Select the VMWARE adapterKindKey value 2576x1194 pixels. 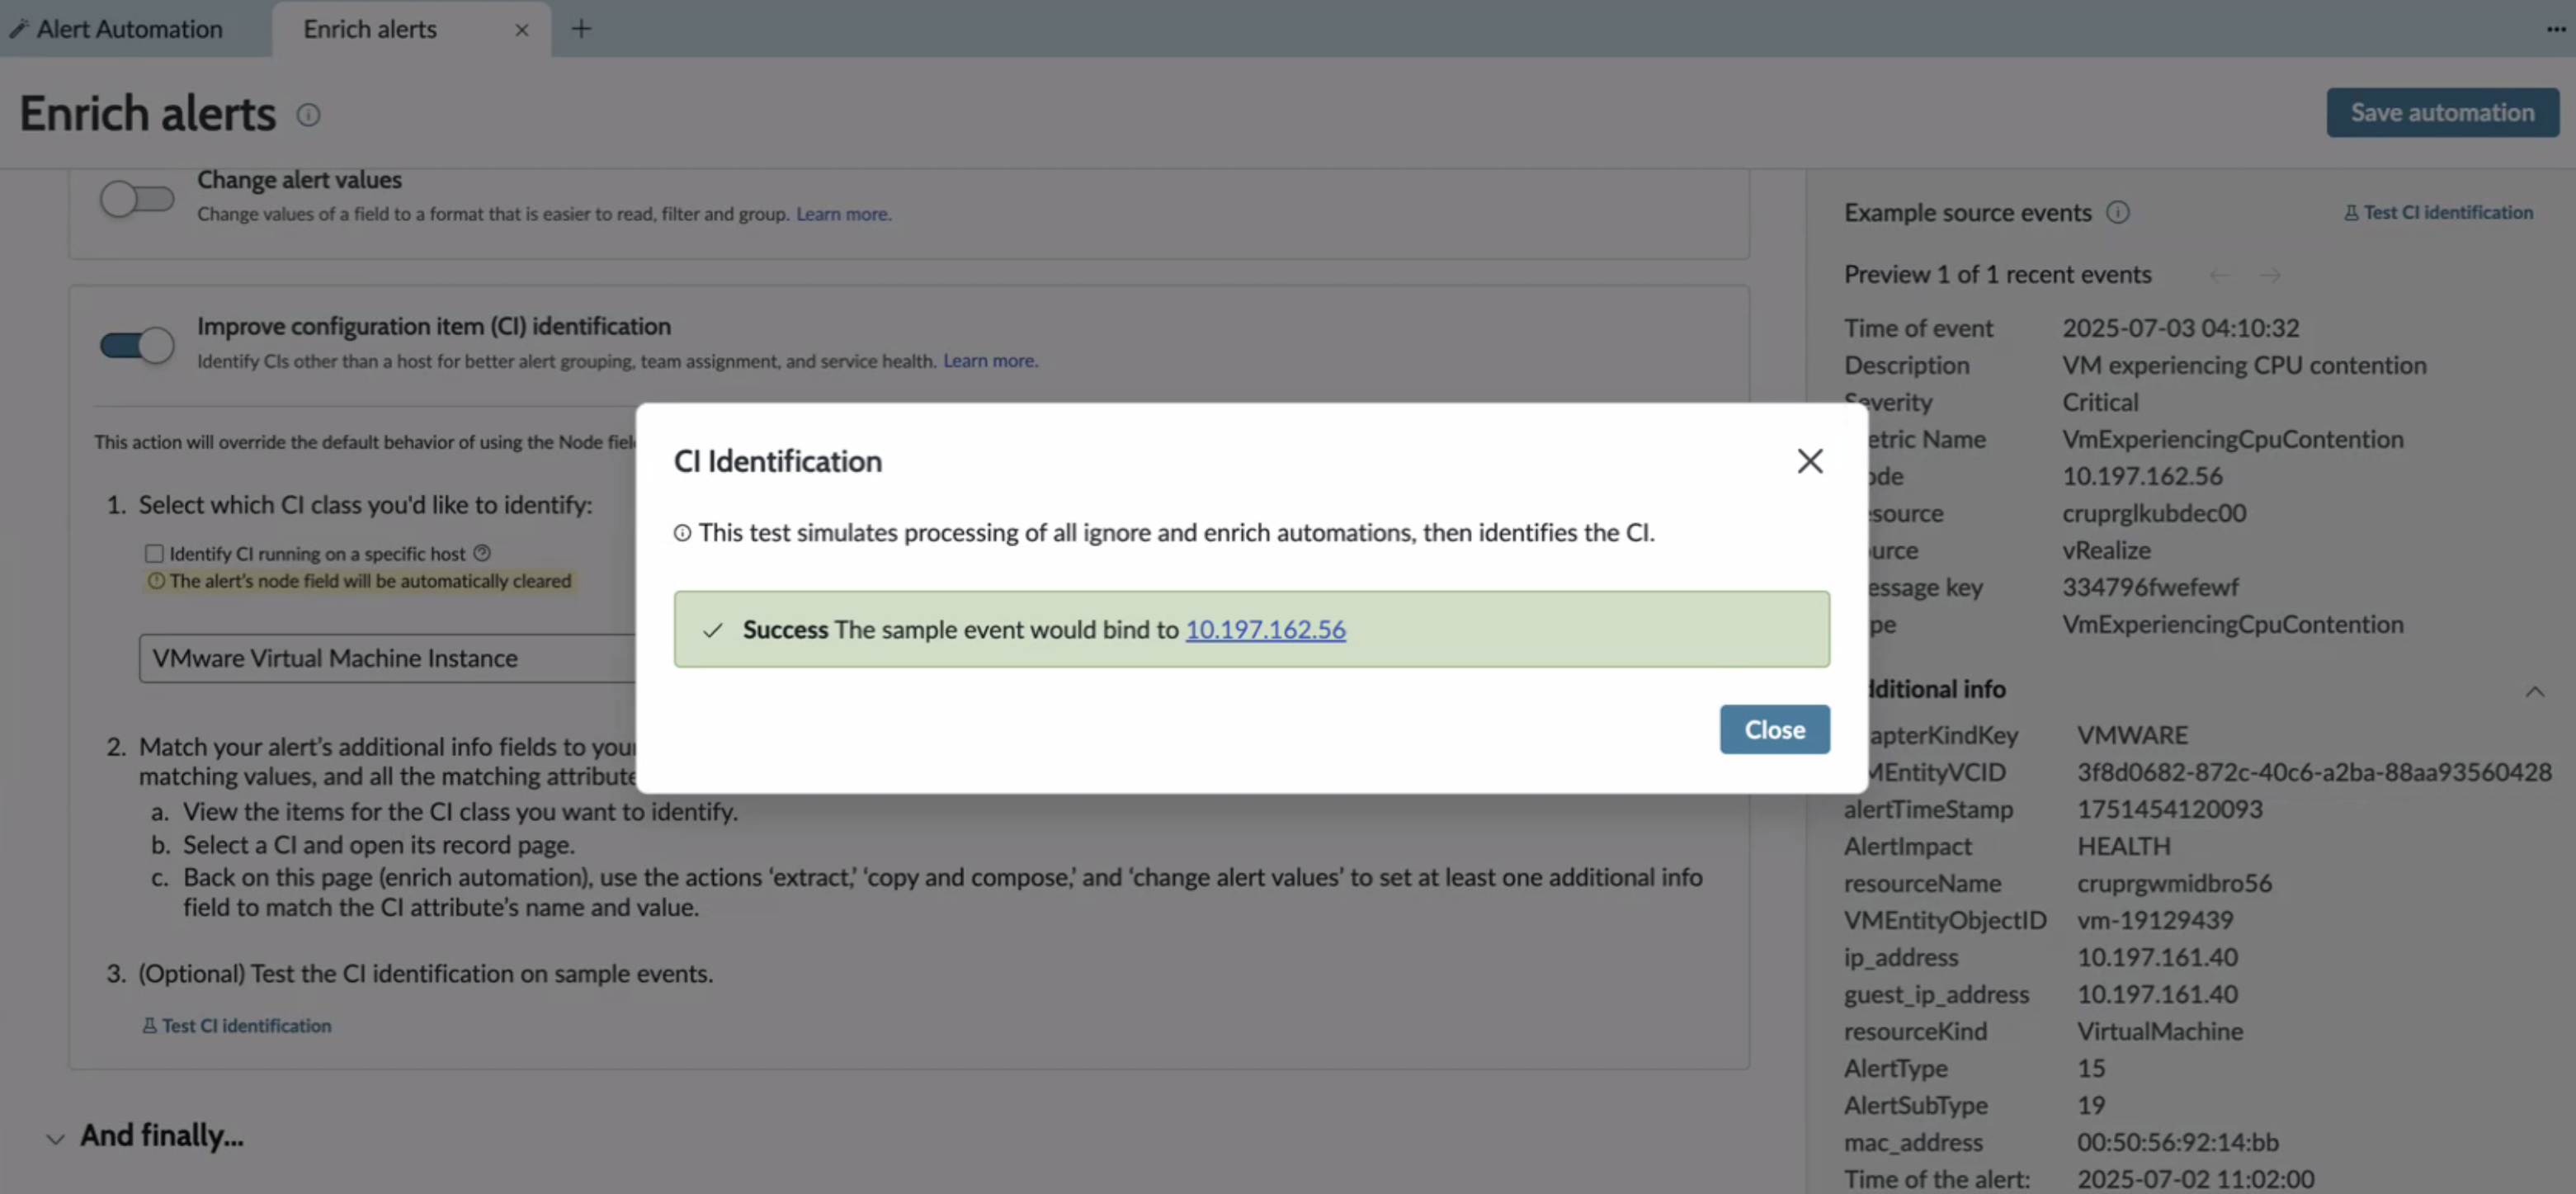[2132, 735]
